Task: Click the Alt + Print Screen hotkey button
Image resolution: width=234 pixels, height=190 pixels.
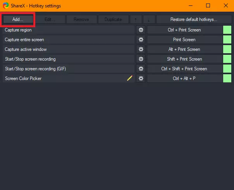Action: [184, 49]
